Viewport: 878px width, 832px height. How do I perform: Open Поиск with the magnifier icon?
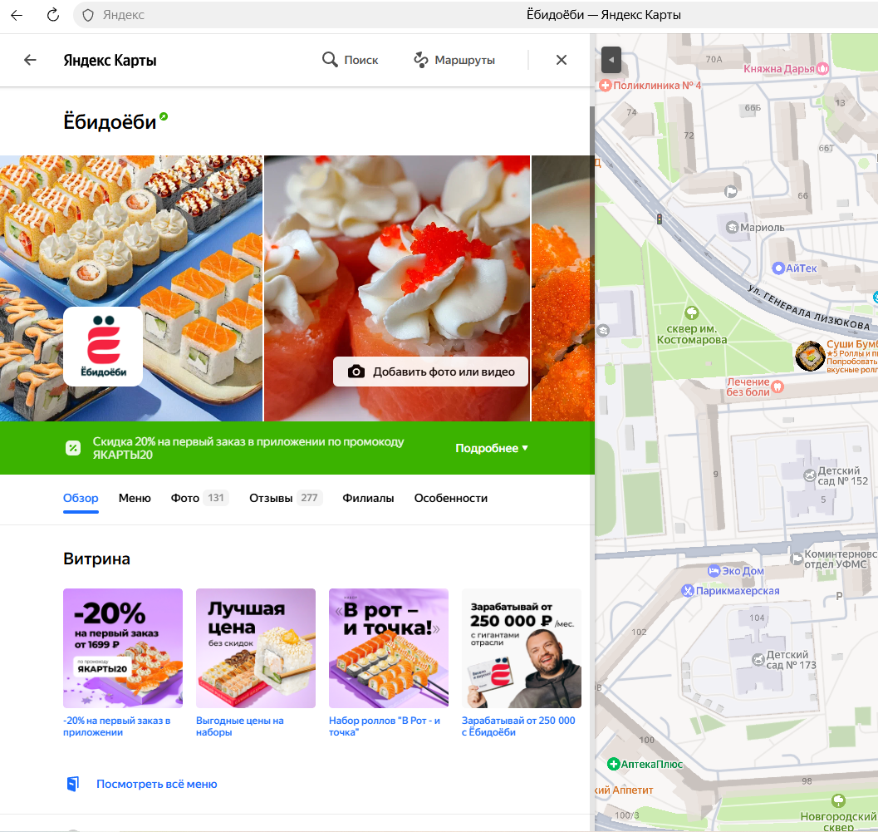coord(350,60)
